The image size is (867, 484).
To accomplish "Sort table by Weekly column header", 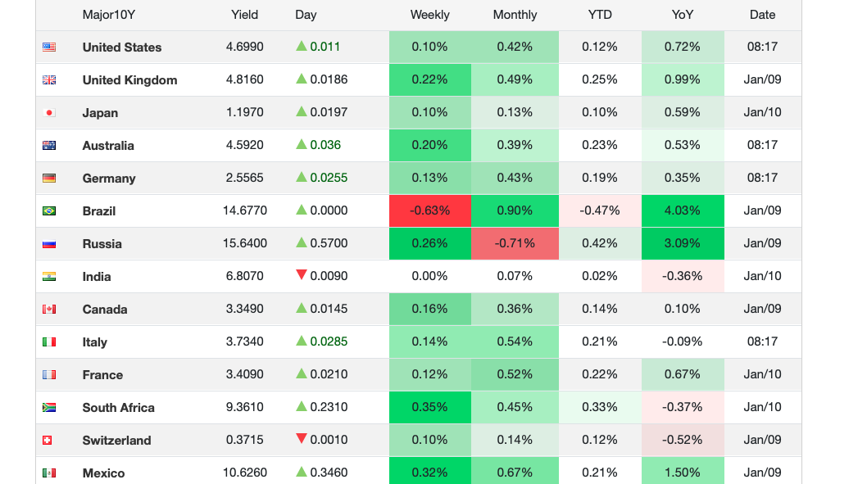I will (429, 15).
